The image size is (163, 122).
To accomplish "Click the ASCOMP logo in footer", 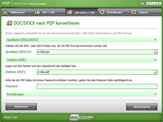I will click(81, 117).
